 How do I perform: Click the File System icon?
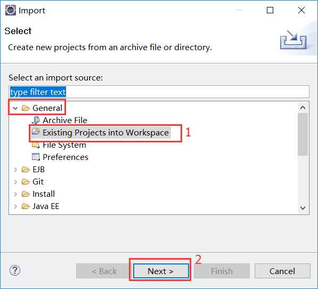coord(36,145)
